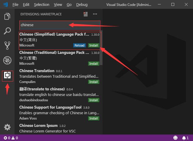
Task: Select Chinese Support for LanguageTool title
Action: (x=50, y=107)
